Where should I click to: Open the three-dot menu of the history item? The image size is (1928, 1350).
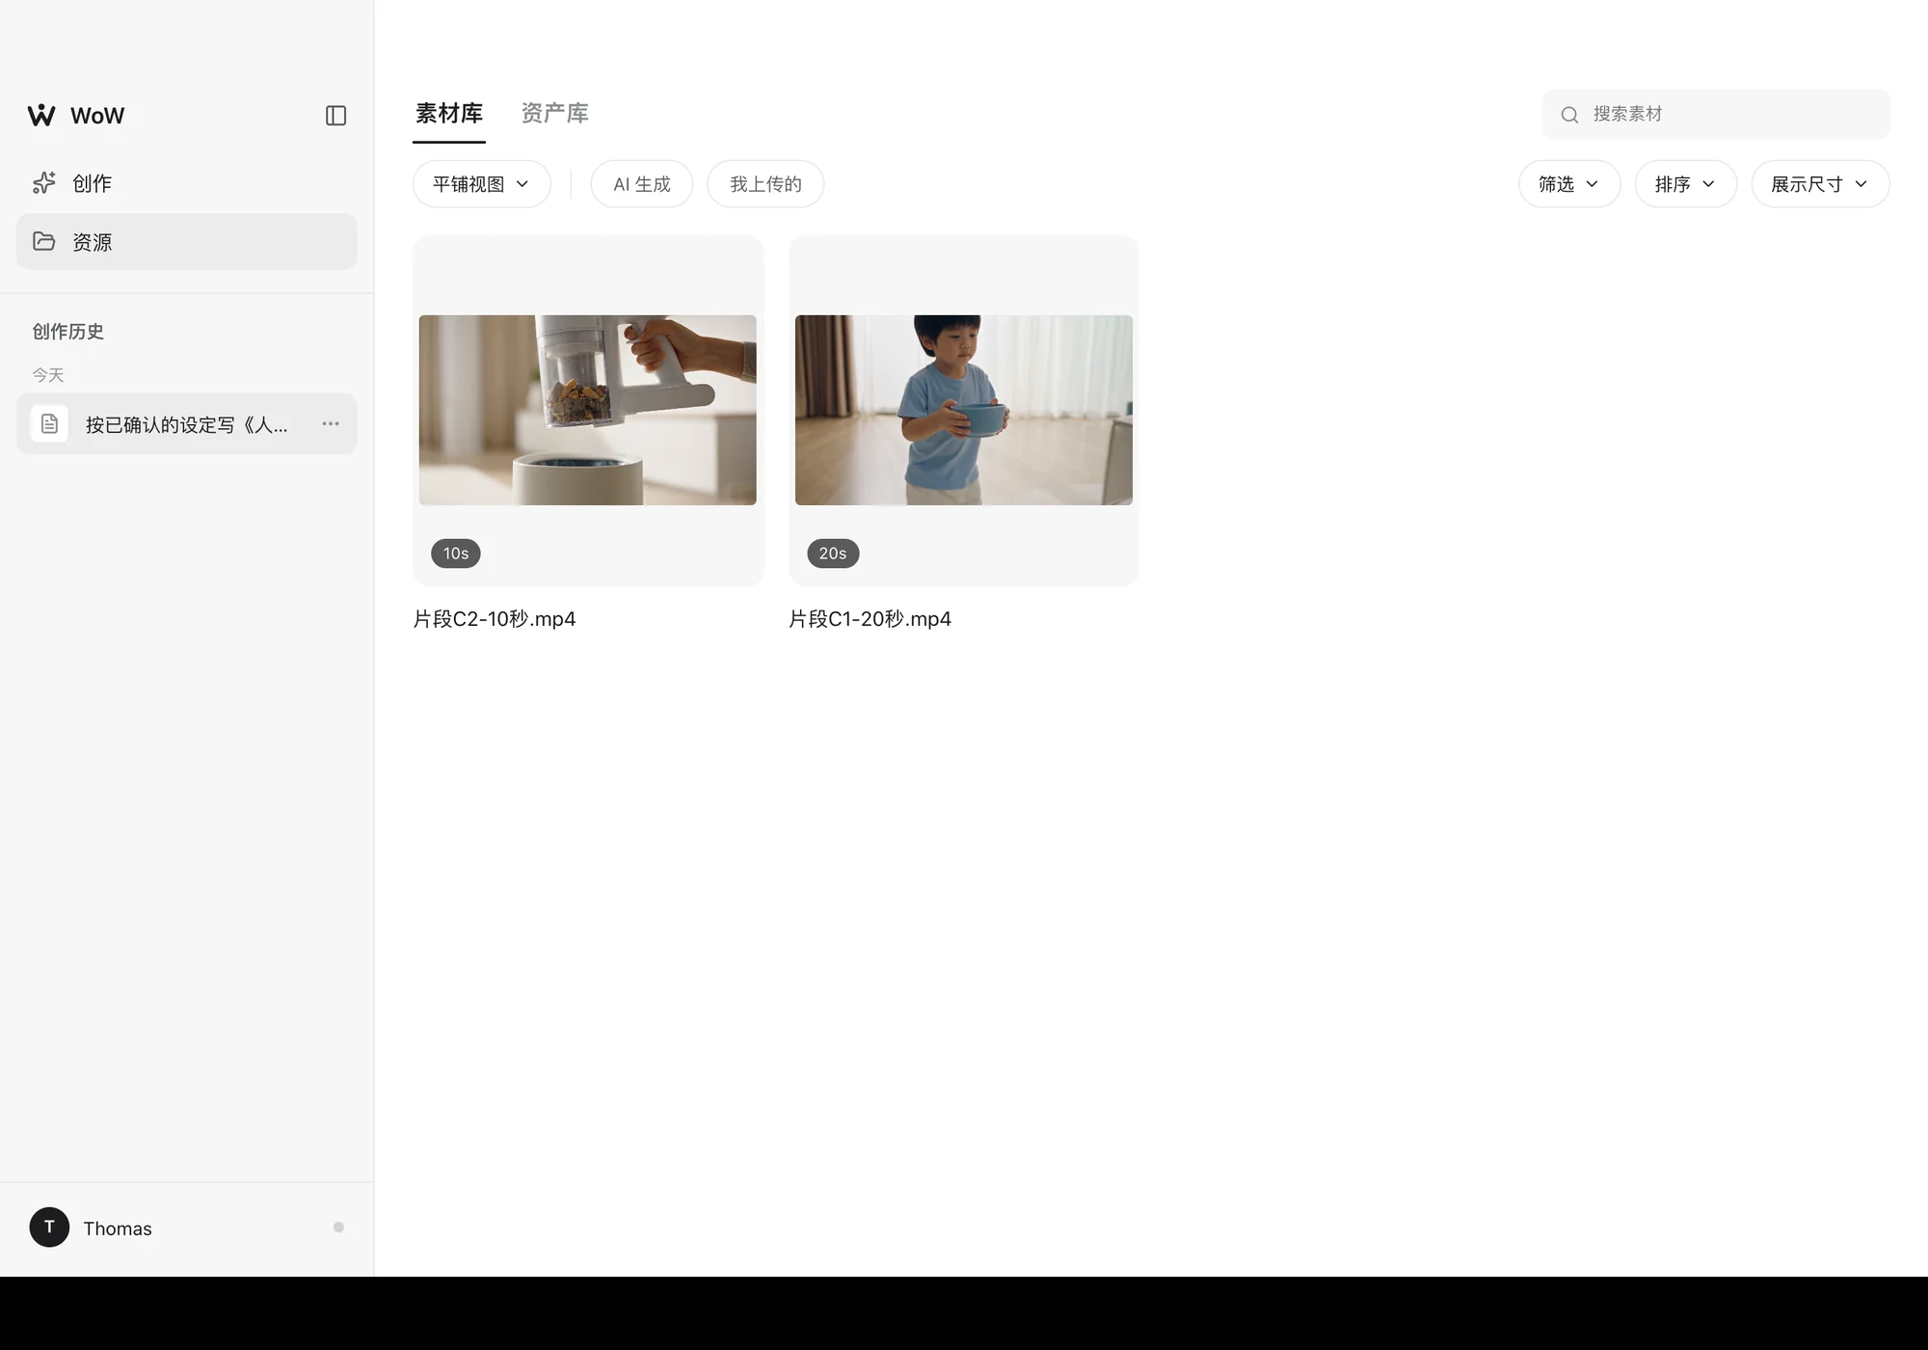tap(331, 424)
